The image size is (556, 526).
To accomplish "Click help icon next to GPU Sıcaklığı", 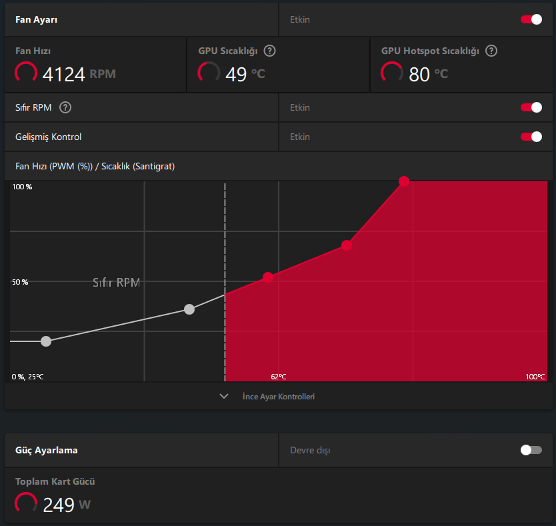I will point(269,51).
